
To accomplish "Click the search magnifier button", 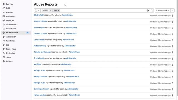I will [x=152, y=11].
